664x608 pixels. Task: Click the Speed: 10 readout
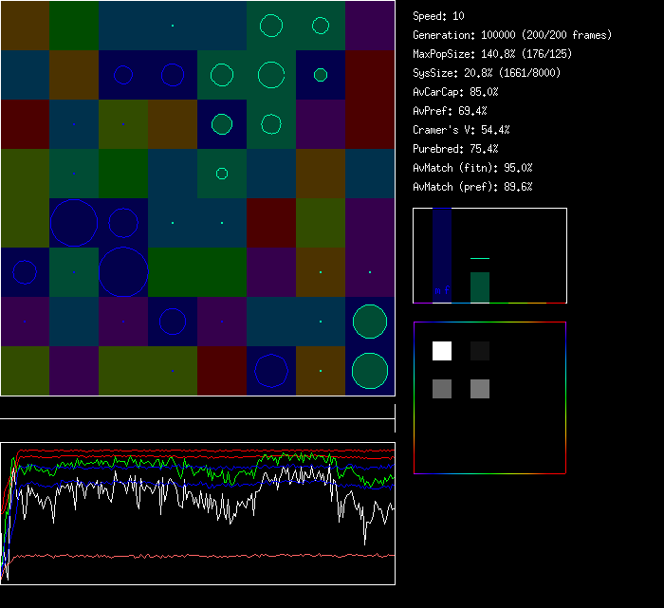click(x=438, y=16)
